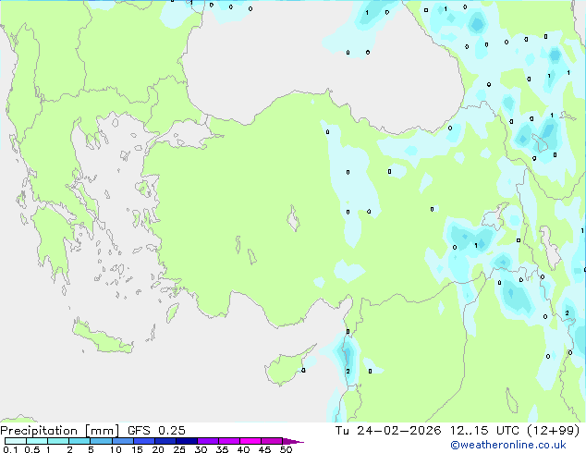This screenshot has width=586, height=453.
Task: Click the '[mm]' unit label
Action: [x=103, y=431]
